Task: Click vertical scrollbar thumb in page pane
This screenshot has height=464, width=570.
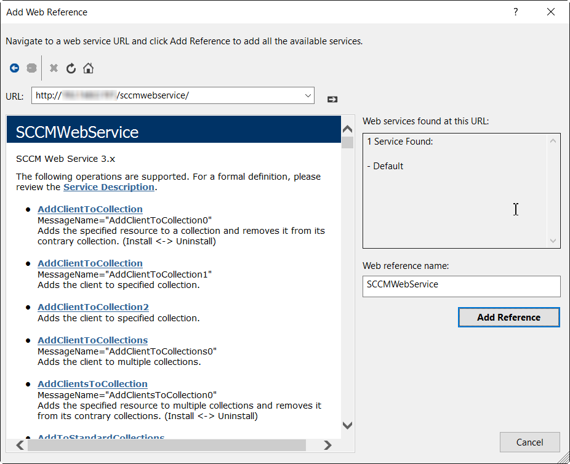Action: [x=348, y=142]
